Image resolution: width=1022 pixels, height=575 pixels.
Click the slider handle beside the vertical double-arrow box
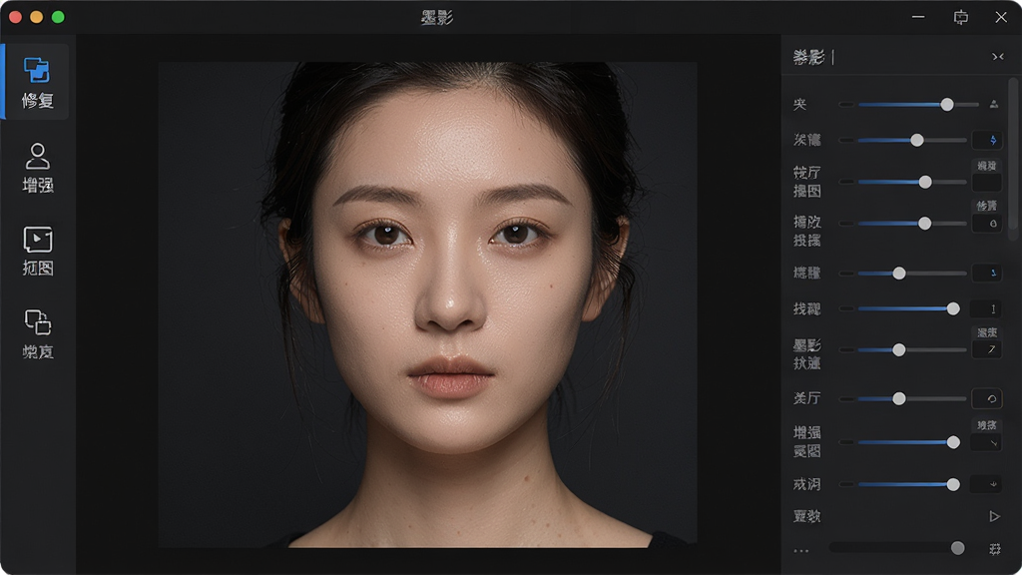[x=953, y=308]
